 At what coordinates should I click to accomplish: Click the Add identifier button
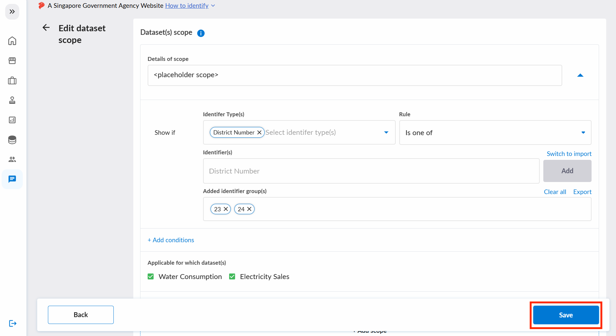(x=567, y=171)
